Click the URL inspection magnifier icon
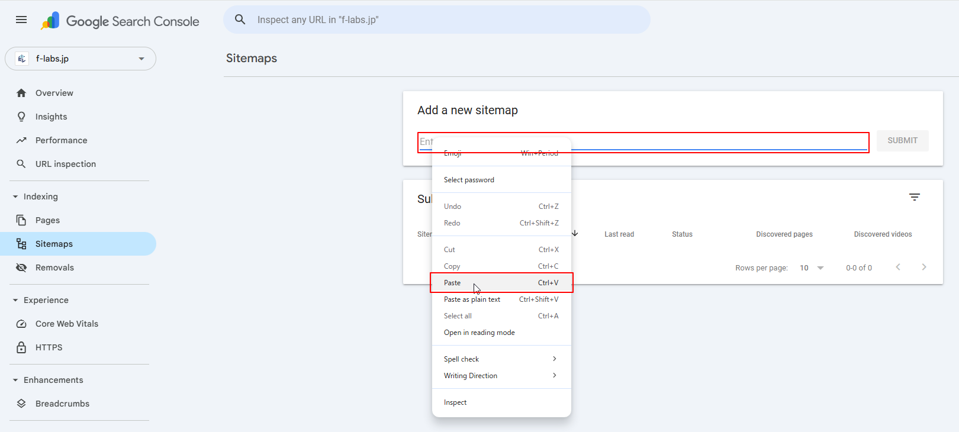 [21, 164]
